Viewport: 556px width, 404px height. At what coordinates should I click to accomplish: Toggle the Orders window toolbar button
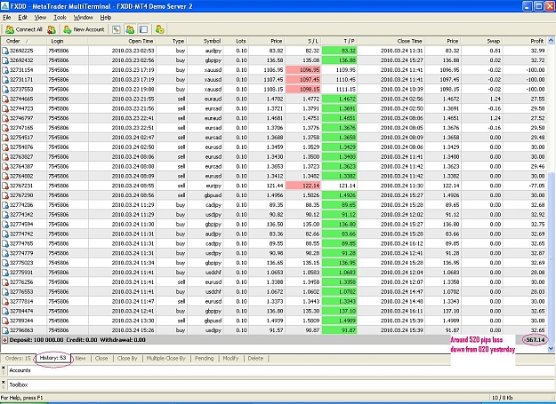116,29
